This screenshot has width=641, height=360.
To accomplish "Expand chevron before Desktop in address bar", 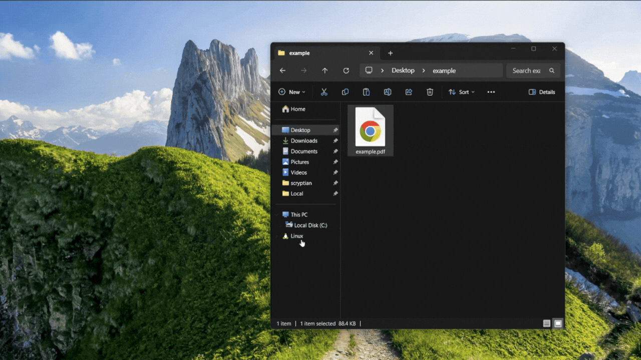I will [382, 70].
